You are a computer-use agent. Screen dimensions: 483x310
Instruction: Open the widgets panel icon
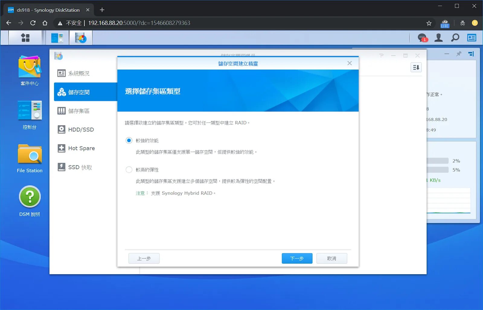[472, 38]
